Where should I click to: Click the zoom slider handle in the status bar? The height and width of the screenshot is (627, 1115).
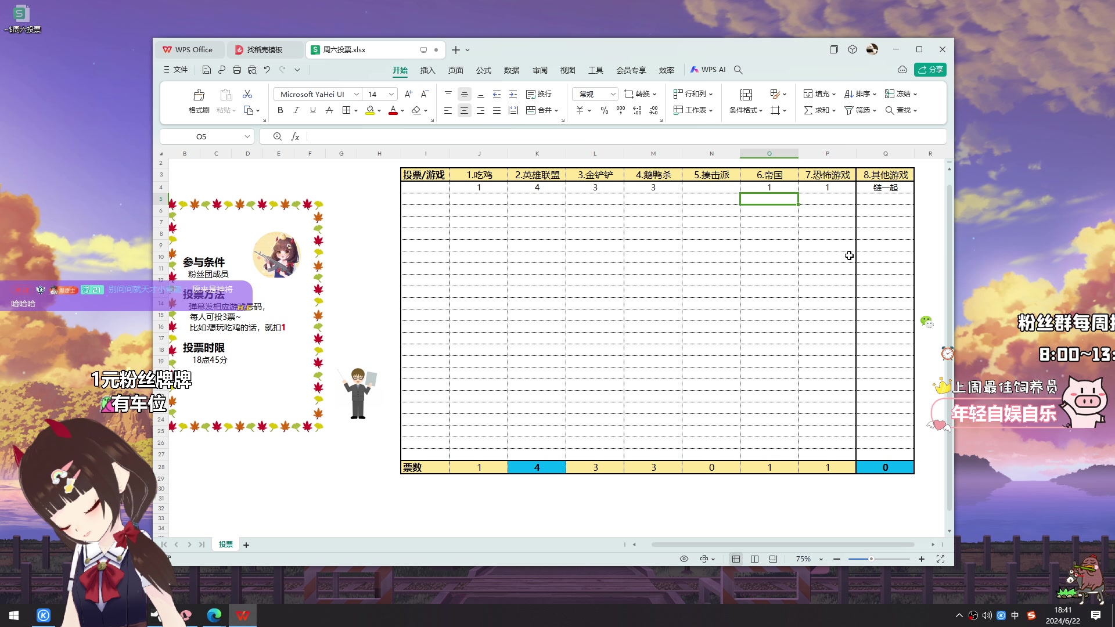click(871, 559)
